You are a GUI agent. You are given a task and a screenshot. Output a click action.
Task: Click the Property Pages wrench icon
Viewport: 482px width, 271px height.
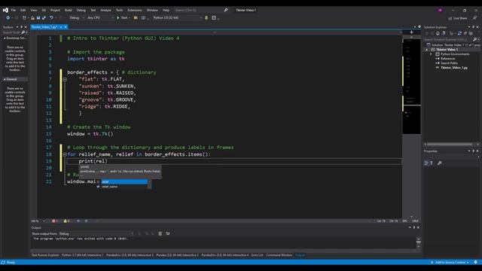pos(440,163)
